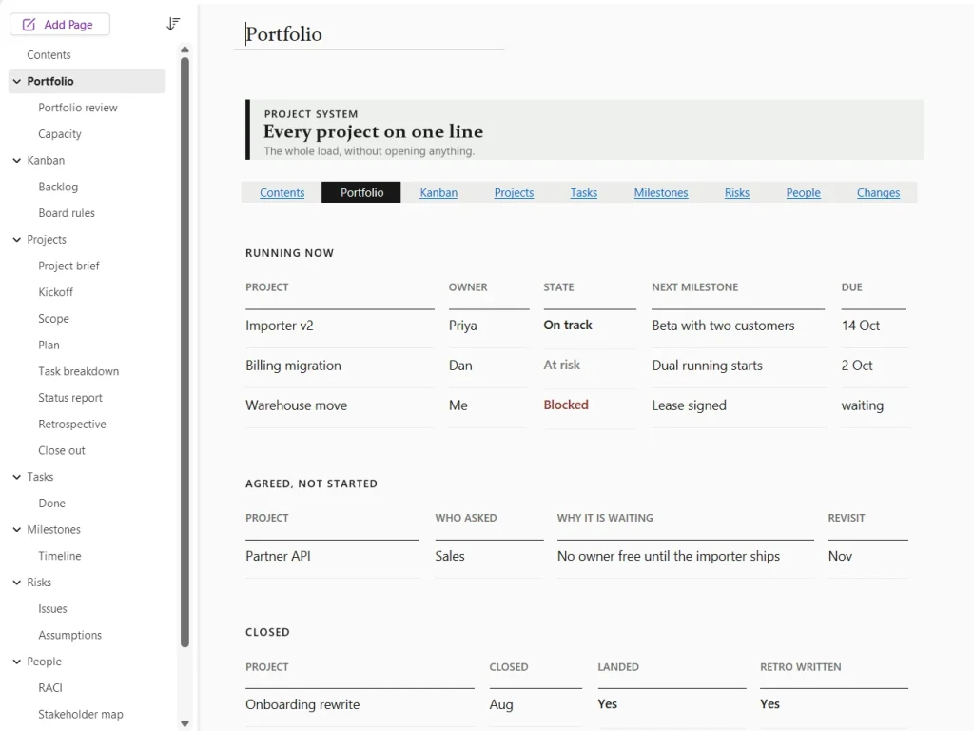Follow the Milestones link in nav bar
The image size is (974, 731).
661,192
